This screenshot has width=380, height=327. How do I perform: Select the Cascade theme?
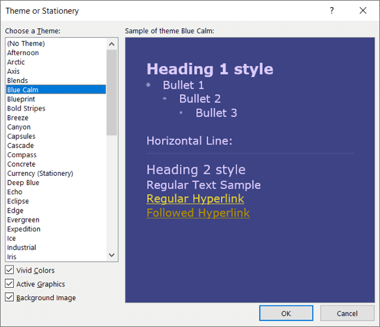(56, 145)
